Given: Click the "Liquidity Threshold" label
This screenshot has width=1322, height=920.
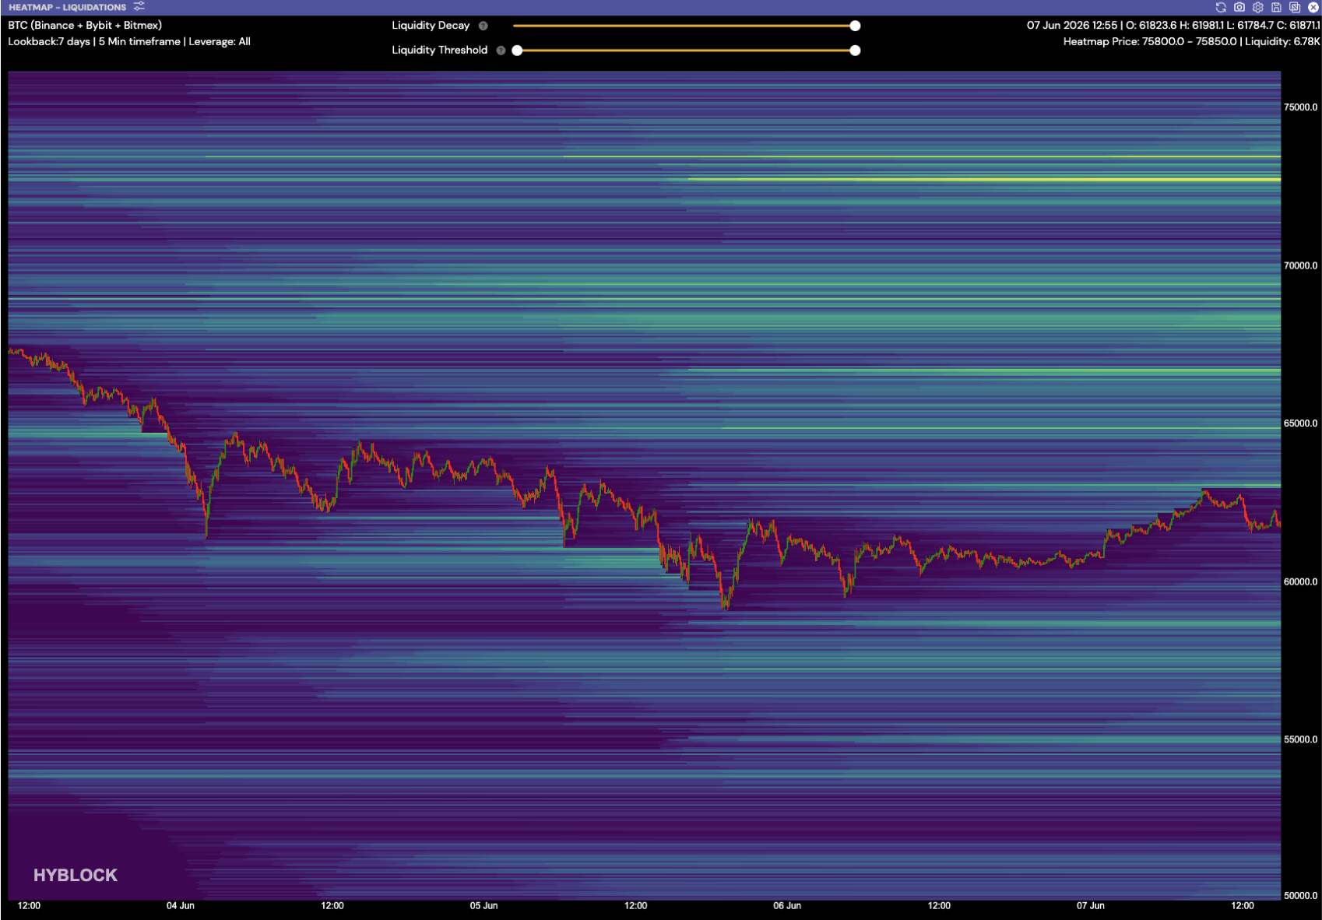Looking at the screenshot, I should point(440,50).
